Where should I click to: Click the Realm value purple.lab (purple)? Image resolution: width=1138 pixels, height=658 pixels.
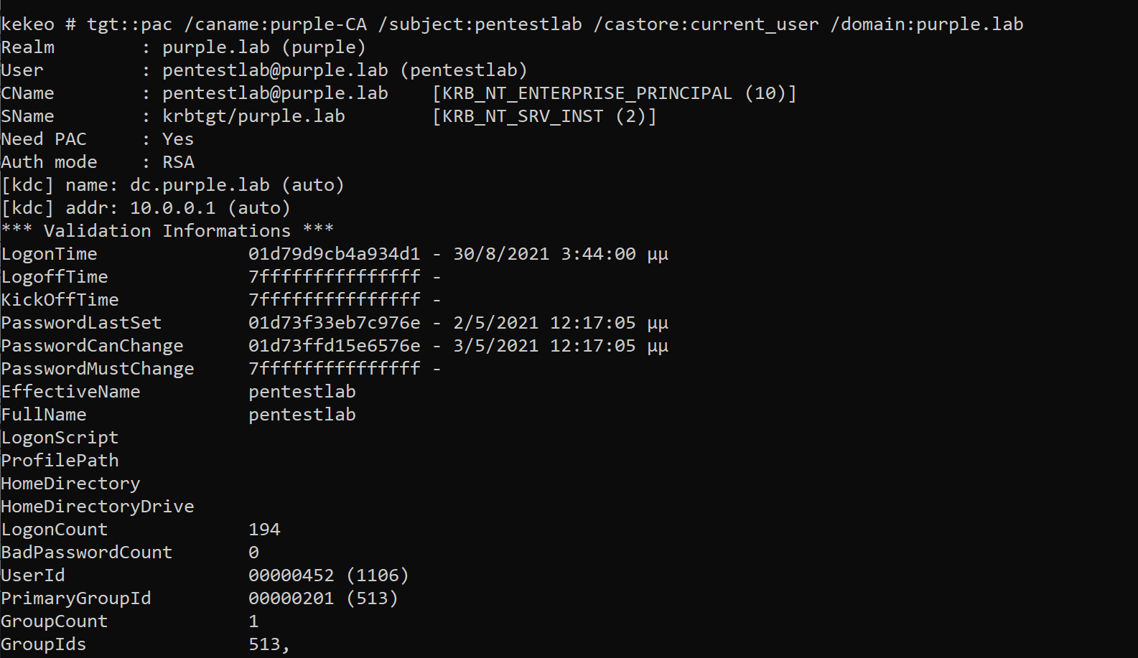click(263, 47)
